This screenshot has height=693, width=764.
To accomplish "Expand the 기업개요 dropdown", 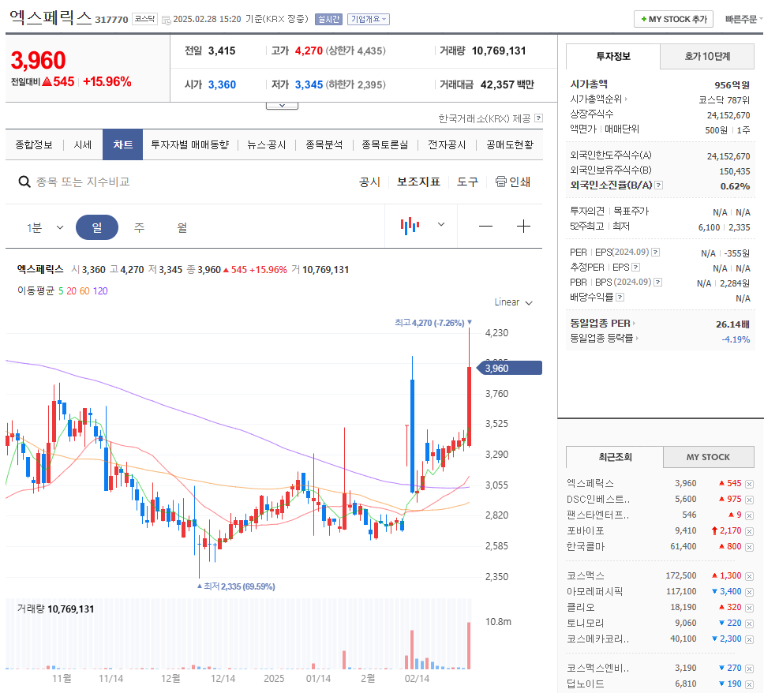I will point(368,19).
